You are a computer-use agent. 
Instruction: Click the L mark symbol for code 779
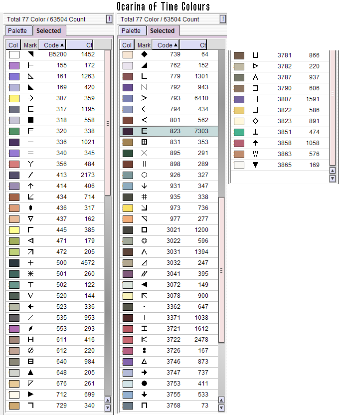[145, 76]
